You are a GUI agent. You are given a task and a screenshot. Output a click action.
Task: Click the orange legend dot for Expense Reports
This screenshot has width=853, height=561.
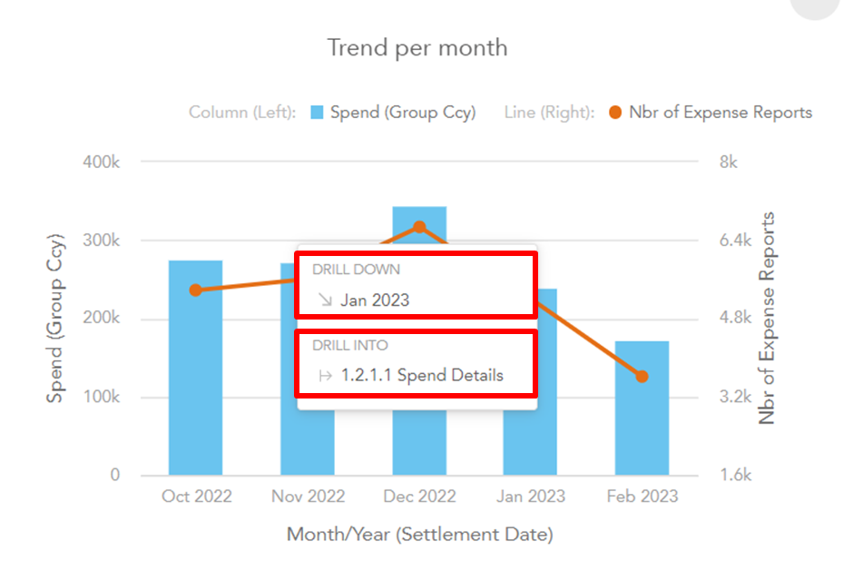(615, 113)
